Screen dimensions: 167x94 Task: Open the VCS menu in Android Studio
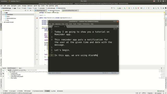pyautogui.click(x=47, y=6)
